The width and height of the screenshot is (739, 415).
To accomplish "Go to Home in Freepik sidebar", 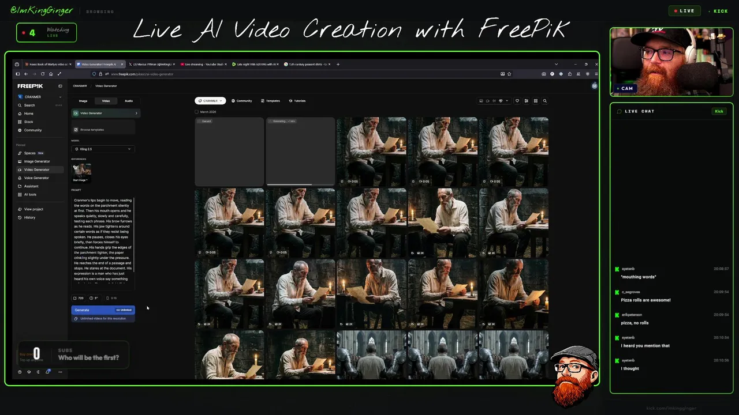I will (39, 114).
